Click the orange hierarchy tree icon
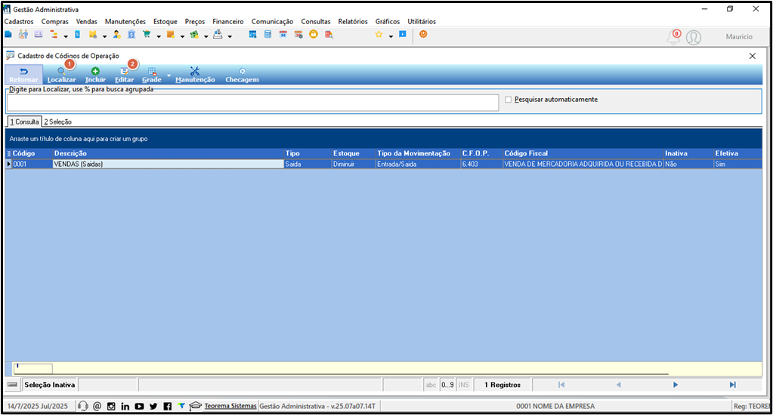This screenshot has width=773, height=415. point(54,34)
